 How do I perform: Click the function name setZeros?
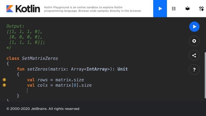[x=37, y=69]
